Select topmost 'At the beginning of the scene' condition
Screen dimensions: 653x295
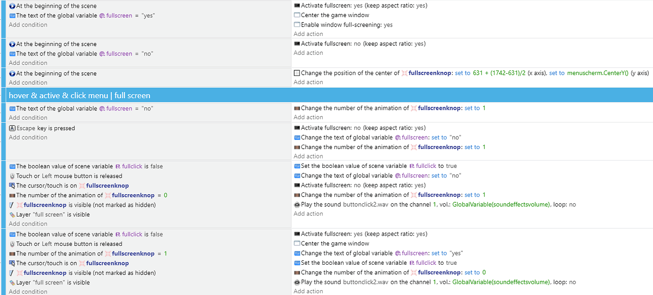click(53, 6)
